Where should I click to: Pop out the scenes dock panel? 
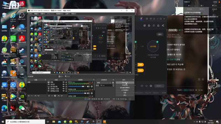[x=45, y=80]
